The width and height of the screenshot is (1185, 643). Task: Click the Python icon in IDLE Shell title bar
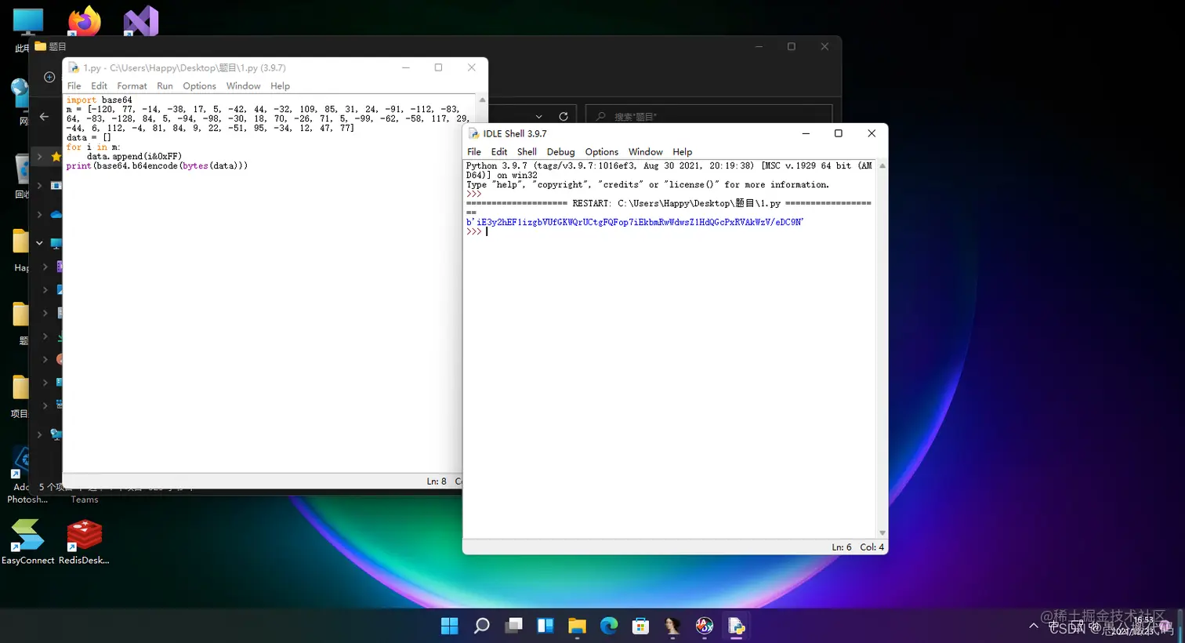[473, 133]
